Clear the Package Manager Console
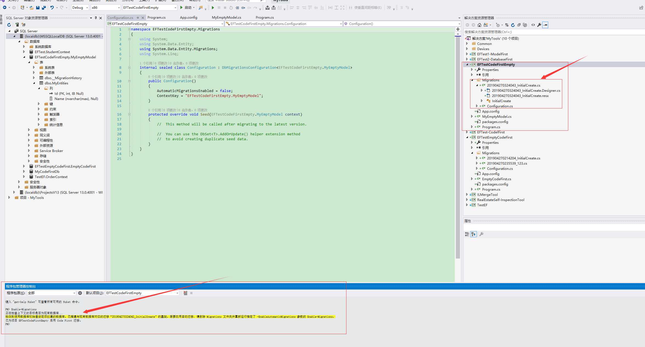This screenshot has height=347, width=645. coord(186,293)
